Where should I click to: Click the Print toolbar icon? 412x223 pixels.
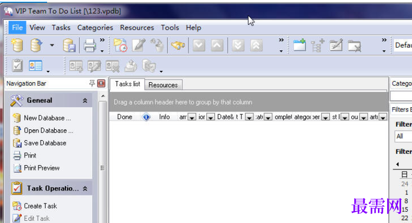click(x=89, y=45)
